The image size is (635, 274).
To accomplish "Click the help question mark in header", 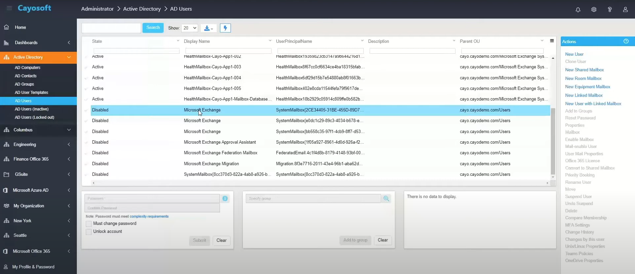I will tap(609, 10).
